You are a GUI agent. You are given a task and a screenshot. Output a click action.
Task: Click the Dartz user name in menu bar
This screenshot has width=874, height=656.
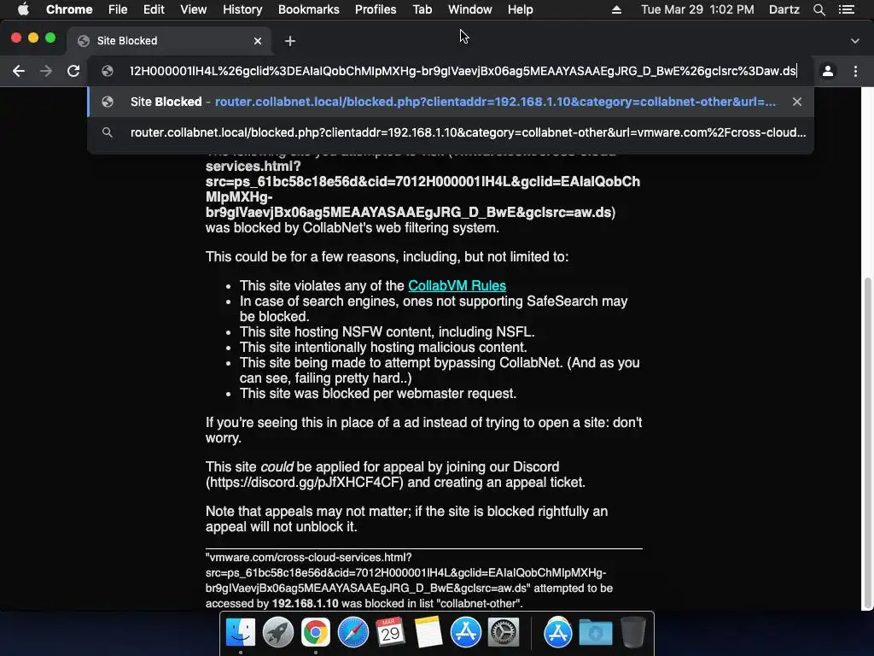[x=784, y=9]
